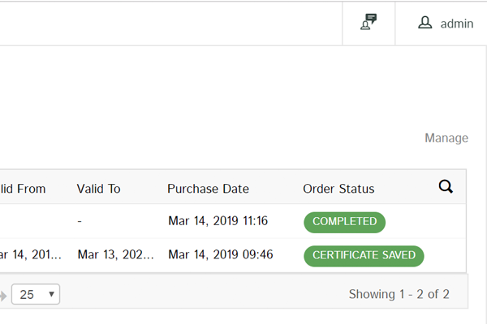Click the empty Valid To dash cell
Screen dimensions: 487x324
tap(80, 221)
